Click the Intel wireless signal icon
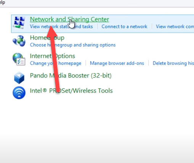The width and height of the screenshot is (194, 163). pos(19,93)
